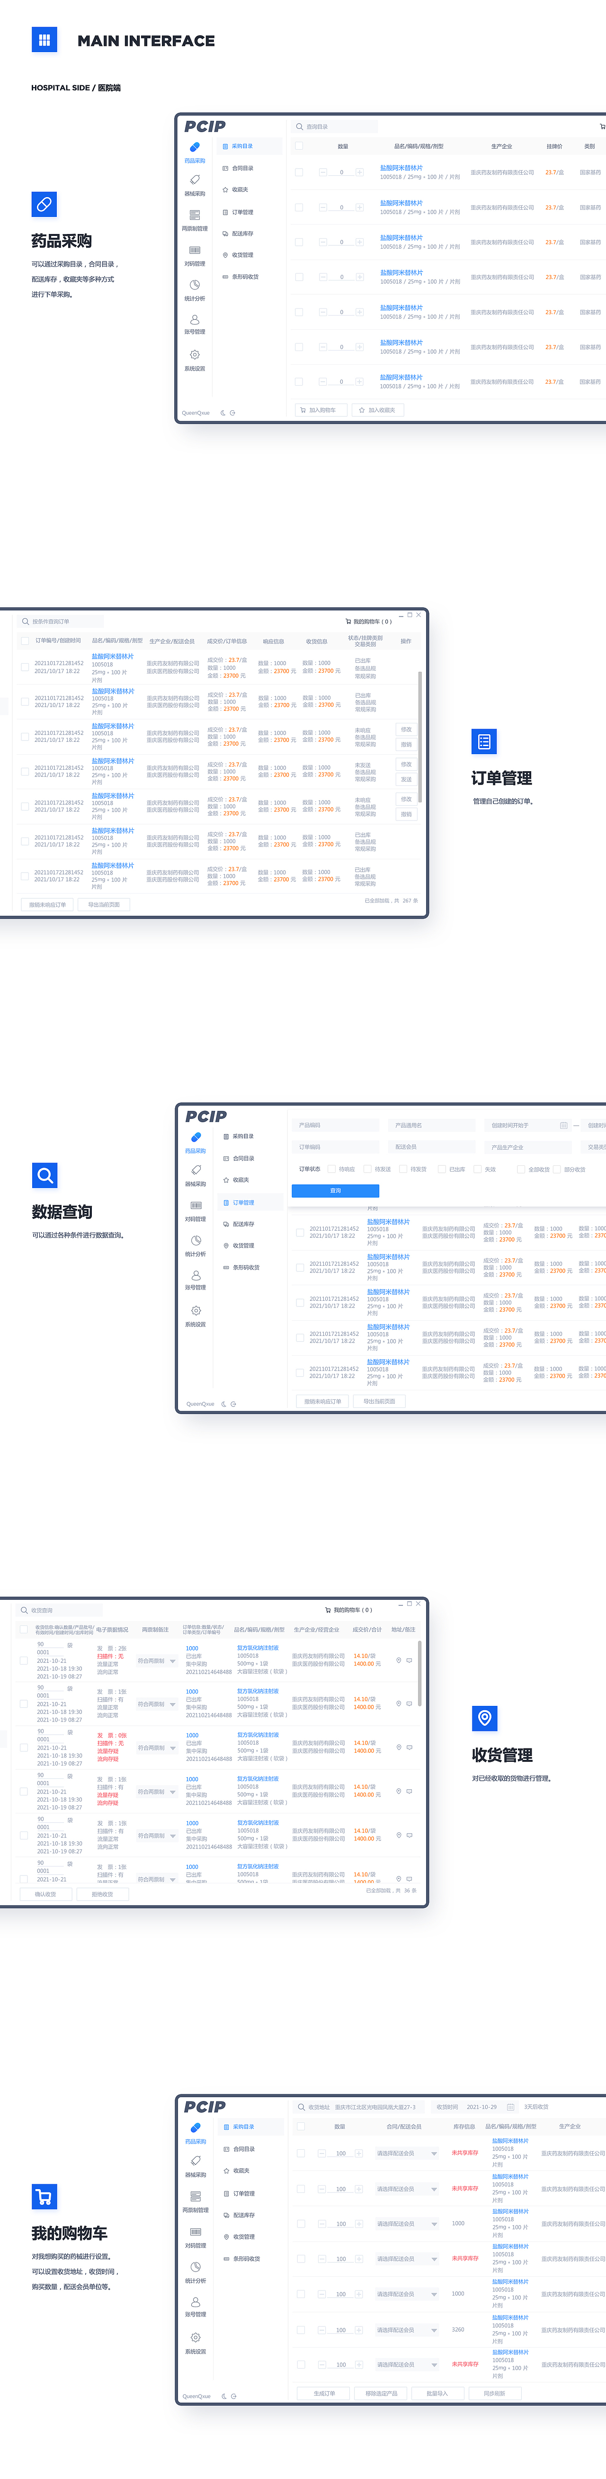Click 发送 action button in 订单管理 window
606x2479 pixels.
406,779
